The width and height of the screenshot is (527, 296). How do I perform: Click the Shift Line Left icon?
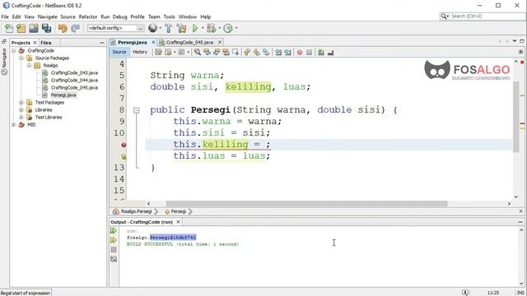278,52
